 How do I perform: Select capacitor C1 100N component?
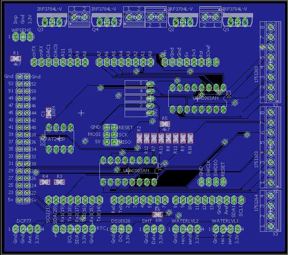point(48,113)
